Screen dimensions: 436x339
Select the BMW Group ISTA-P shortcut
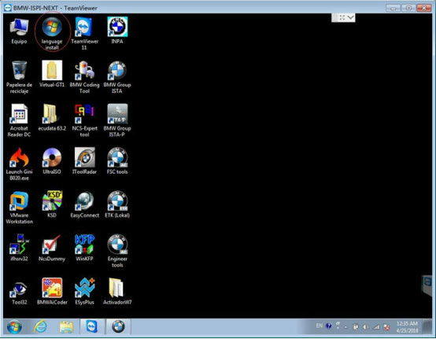117,120
